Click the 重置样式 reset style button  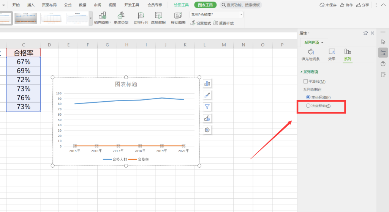point(223,23)
